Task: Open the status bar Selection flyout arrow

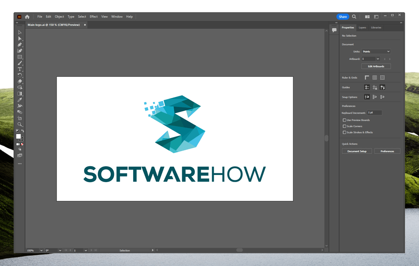Action: [x=153, y=250]
